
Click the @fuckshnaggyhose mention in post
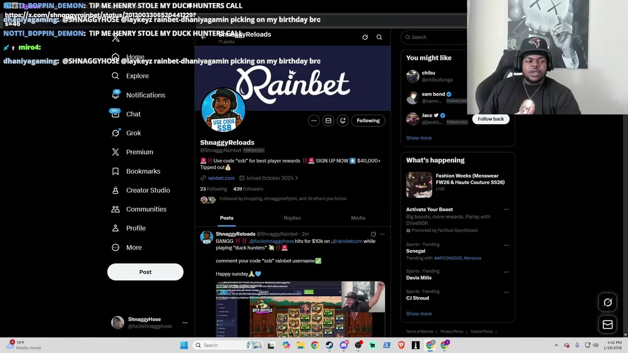click(272, 241)
